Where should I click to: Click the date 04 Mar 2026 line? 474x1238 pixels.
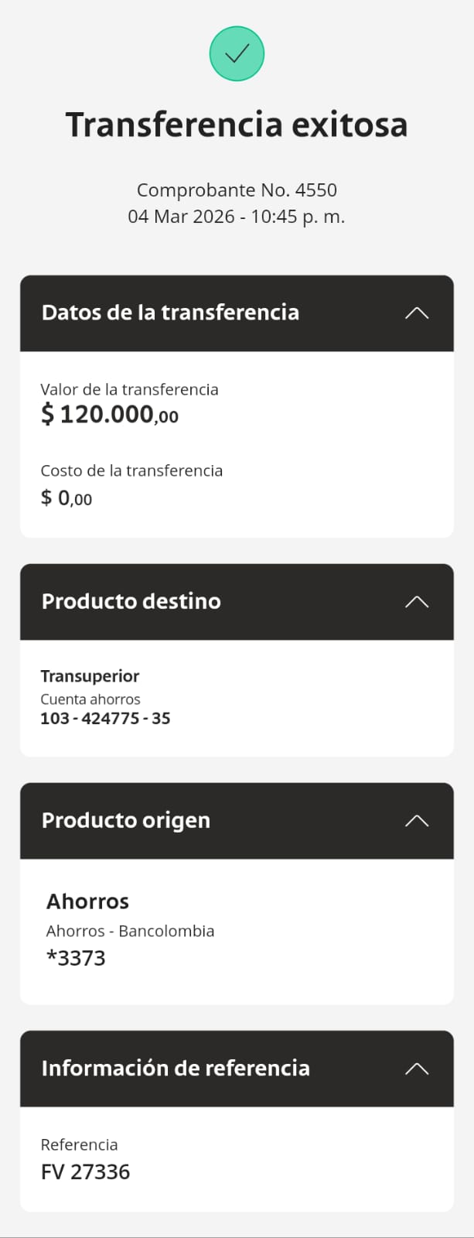[x=237, y=217]
